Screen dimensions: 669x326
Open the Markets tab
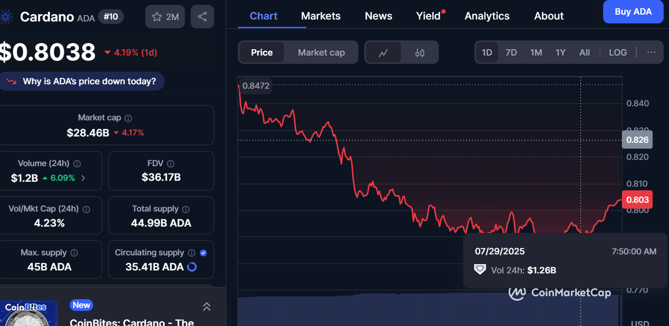pos(321,16)
